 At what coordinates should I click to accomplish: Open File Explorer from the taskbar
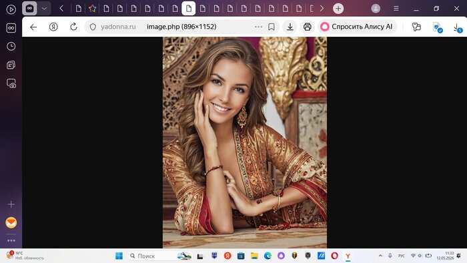pyautogui.click(x=254, y=256)
